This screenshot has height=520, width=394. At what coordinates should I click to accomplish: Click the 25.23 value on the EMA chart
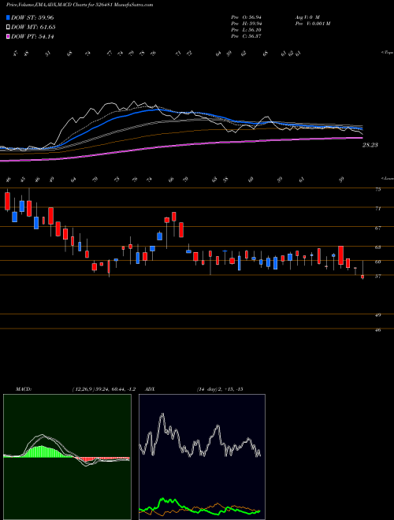click(370, 145)
